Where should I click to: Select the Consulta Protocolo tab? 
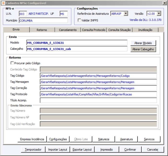pyautogui.click(x=94, y=30)
